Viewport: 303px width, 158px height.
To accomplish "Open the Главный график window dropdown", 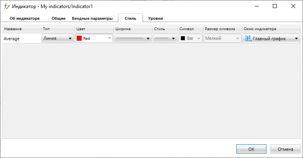I will 271,38.
